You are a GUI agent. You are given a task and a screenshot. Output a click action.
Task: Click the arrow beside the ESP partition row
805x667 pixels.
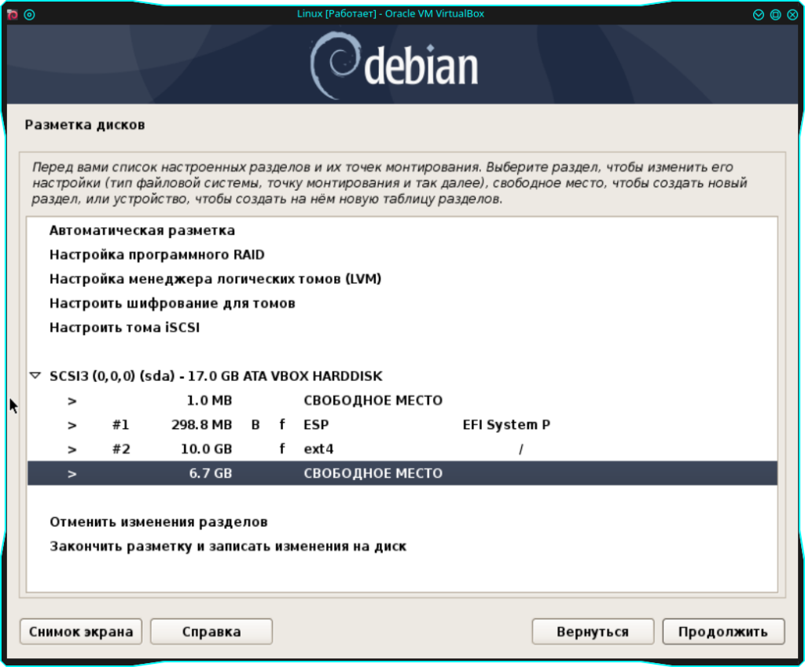[x=72, y=425]
